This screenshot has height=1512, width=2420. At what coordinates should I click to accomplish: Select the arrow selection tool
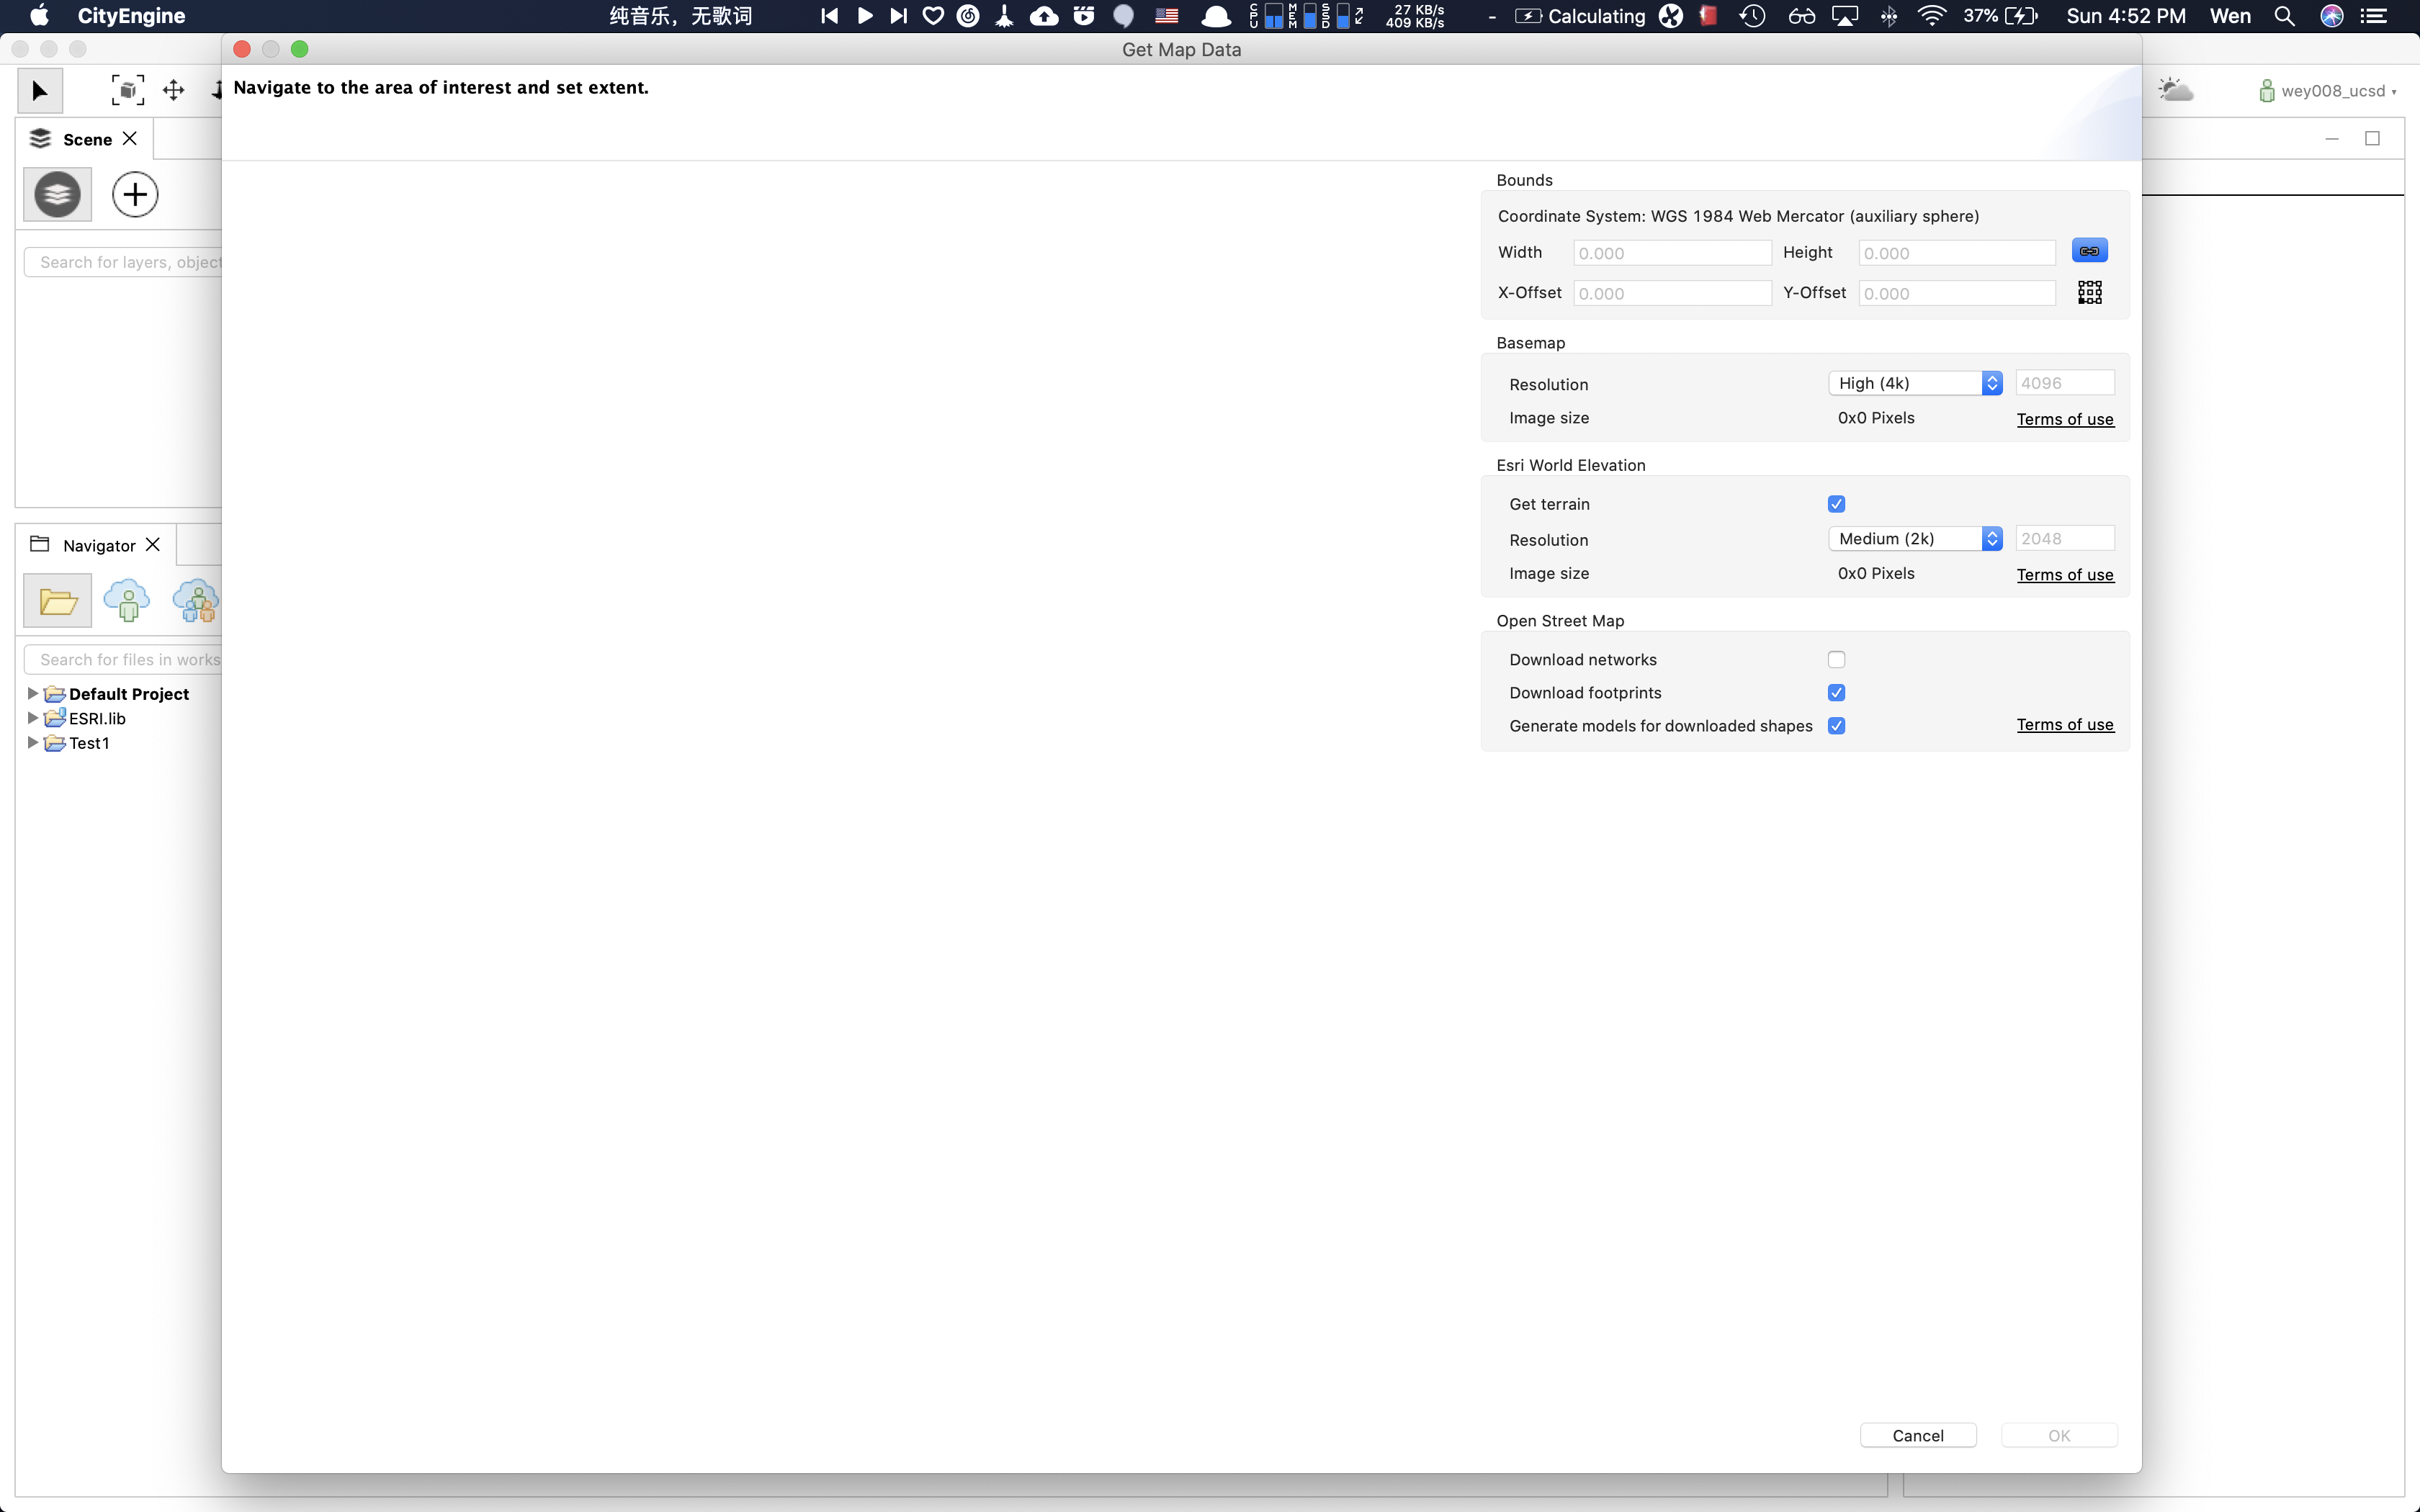click(40, 91)
